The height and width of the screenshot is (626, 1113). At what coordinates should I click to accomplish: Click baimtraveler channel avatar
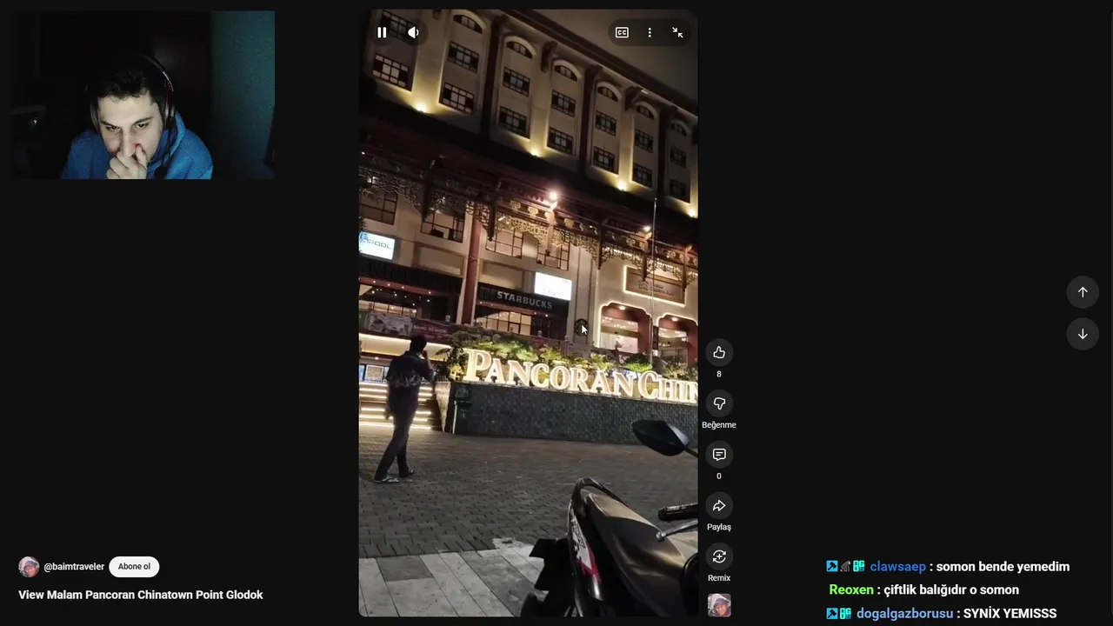click(x=29, y=567)
